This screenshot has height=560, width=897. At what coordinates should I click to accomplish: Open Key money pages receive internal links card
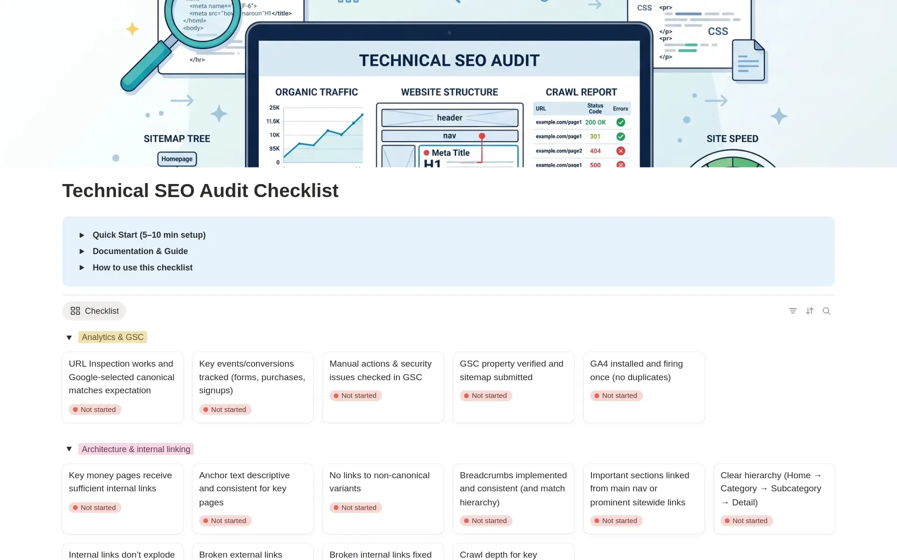tap(122, 499)
